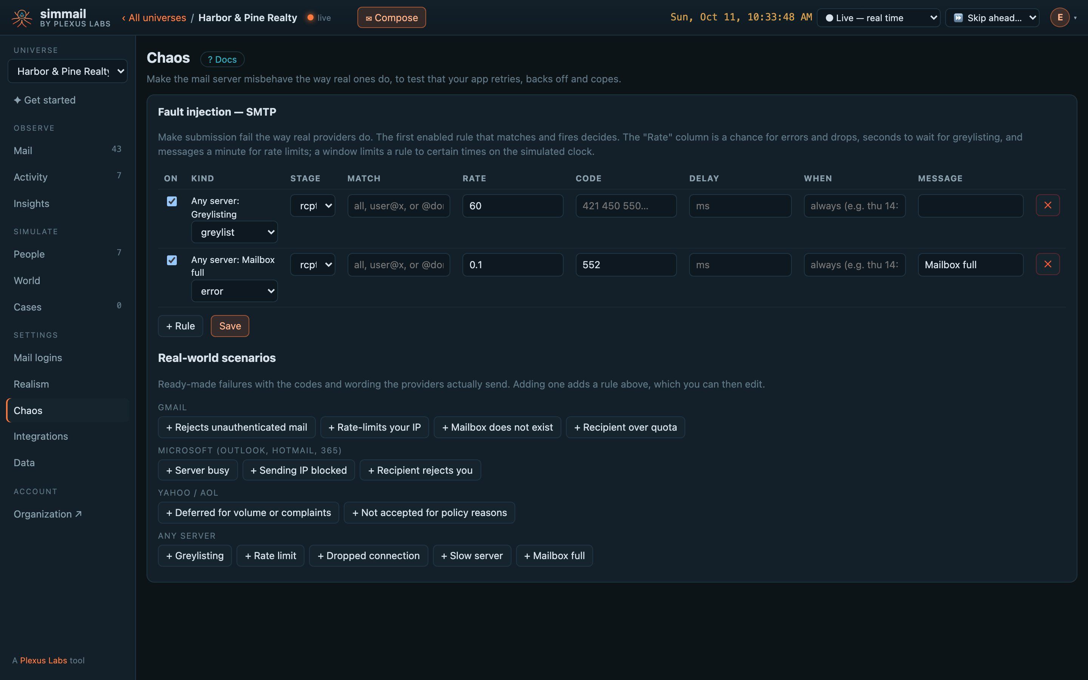
Task: Open the Data settings page
Action: coord(68,463)
